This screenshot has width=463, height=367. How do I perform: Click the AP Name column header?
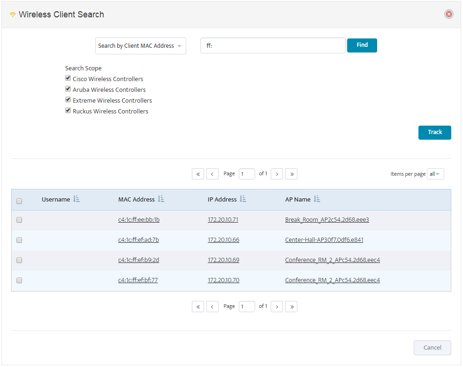point(297,199)
